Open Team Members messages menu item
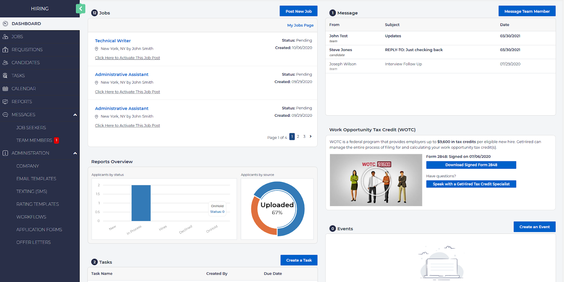The image size is (564, 282). 34,140
